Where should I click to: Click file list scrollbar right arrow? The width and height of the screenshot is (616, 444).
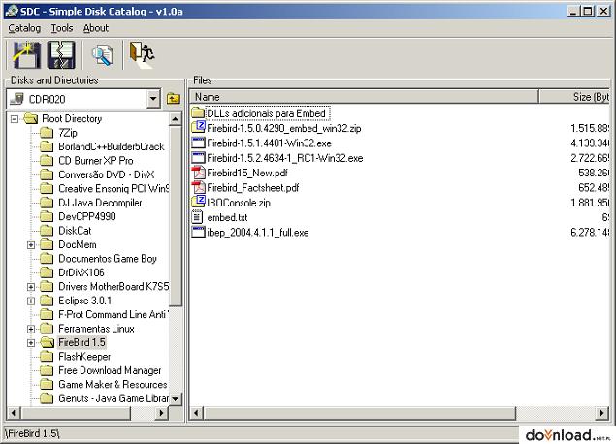click(x=601, y=413)
